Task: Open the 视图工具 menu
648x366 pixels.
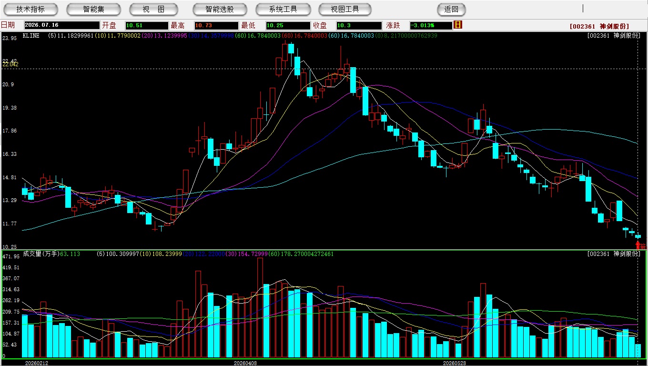Action: pyautogui.click(x=345, y=9)
